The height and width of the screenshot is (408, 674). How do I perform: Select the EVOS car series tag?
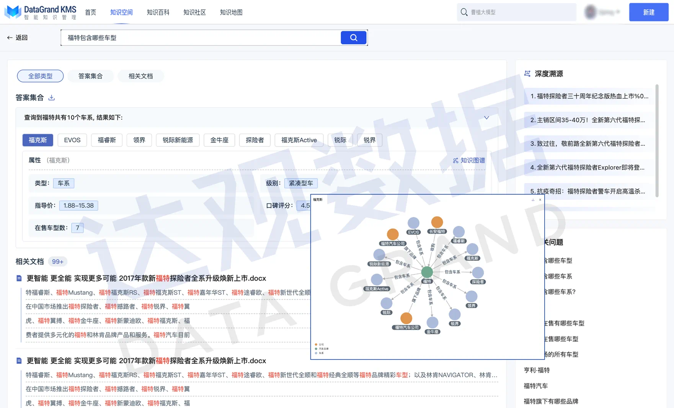pyautogui.click(x=72, y=140)
